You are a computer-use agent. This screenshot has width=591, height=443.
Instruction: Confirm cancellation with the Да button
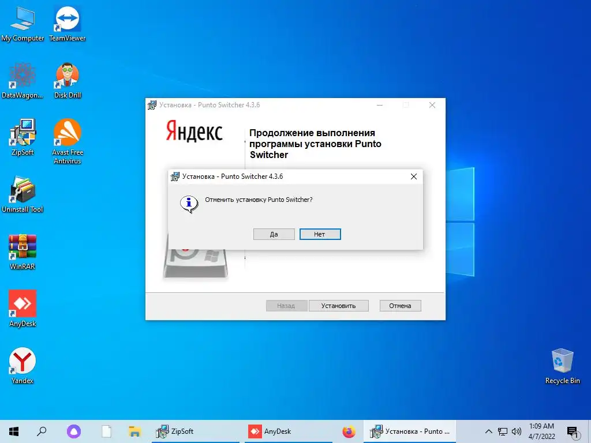click(274, 234)
